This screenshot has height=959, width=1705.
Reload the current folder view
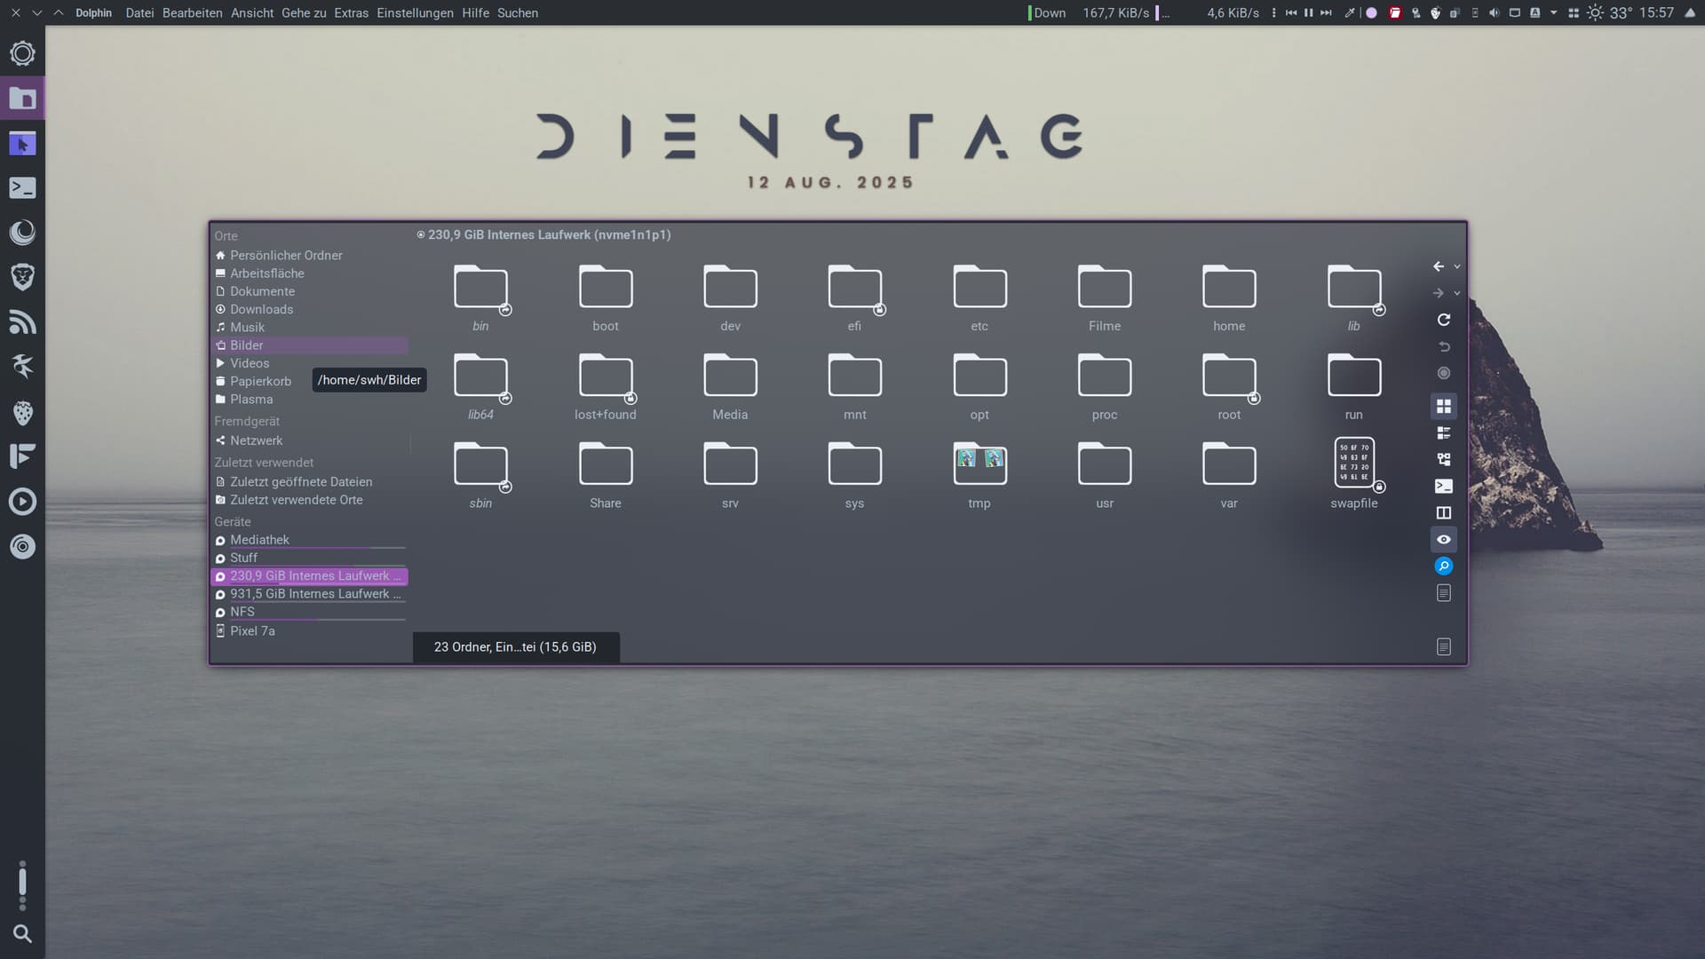point(1444,320)
